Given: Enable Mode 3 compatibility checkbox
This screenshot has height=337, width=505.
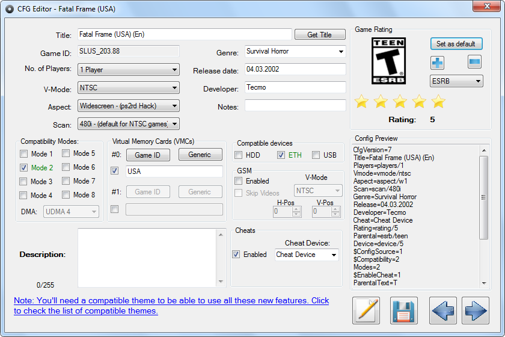Looking at the screenshot, I should coord(23,182).
